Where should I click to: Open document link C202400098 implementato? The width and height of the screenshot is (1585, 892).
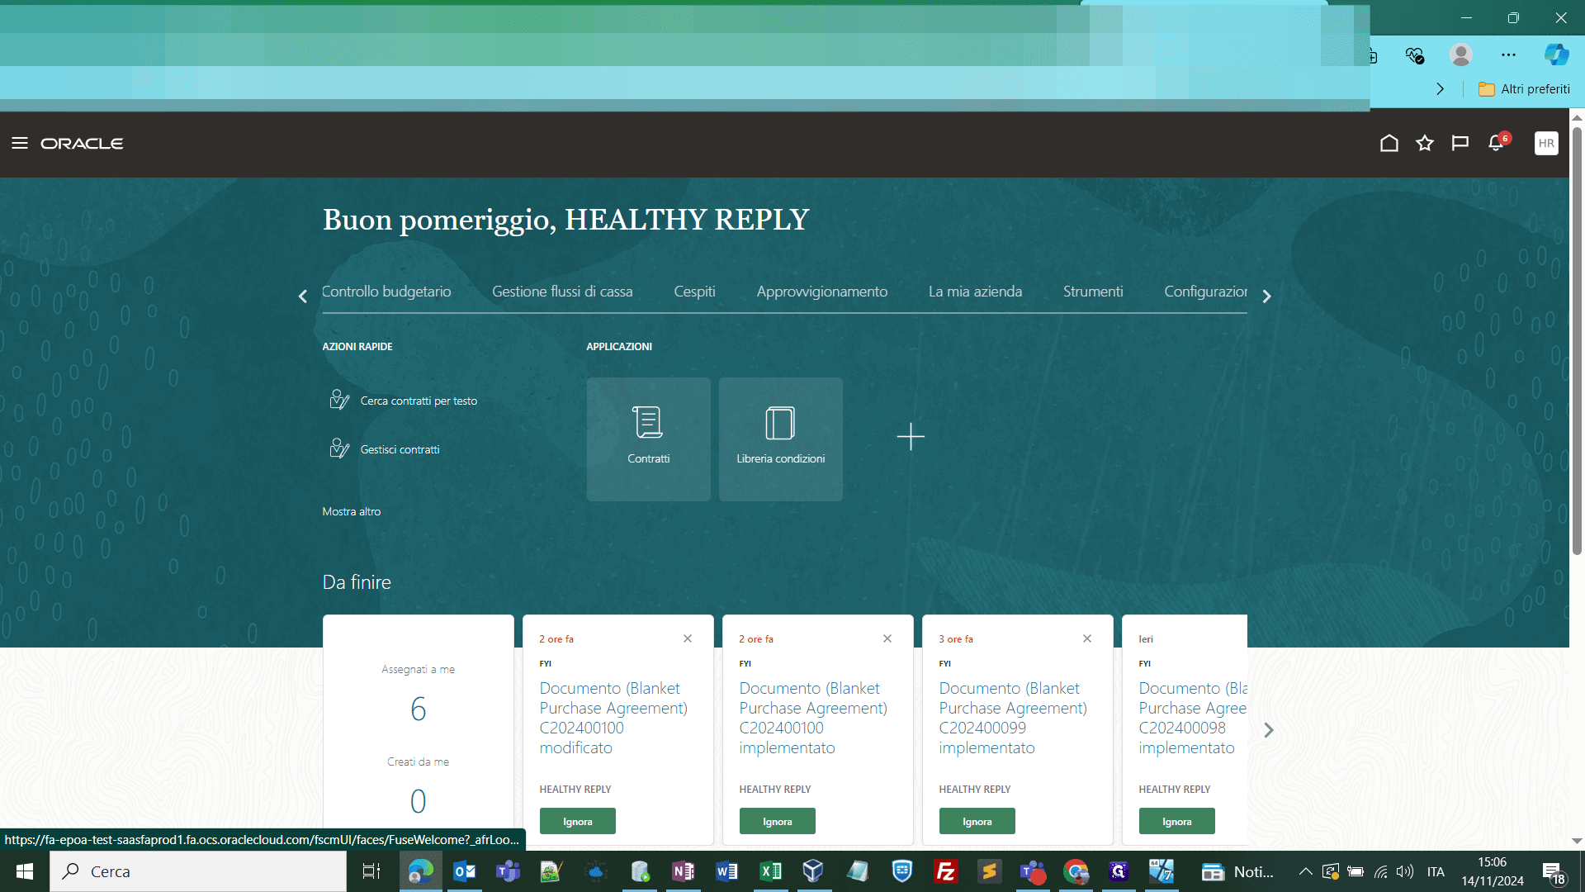tap(1193, 718)
